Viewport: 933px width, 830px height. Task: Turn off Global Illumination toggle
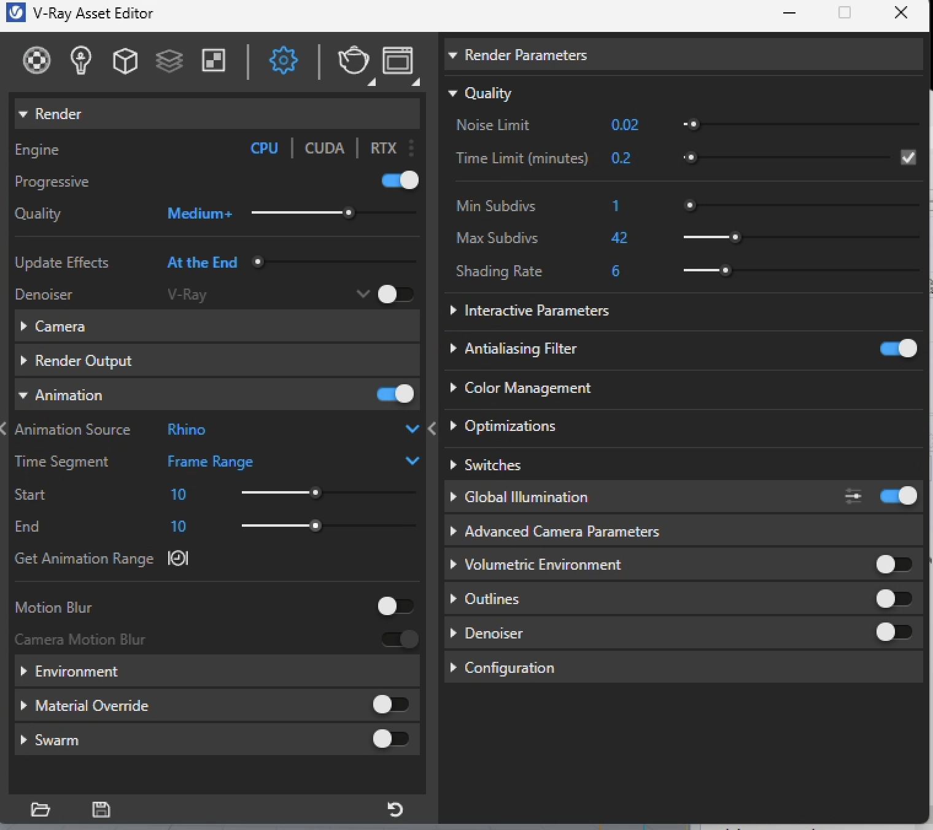click(899, 496)
